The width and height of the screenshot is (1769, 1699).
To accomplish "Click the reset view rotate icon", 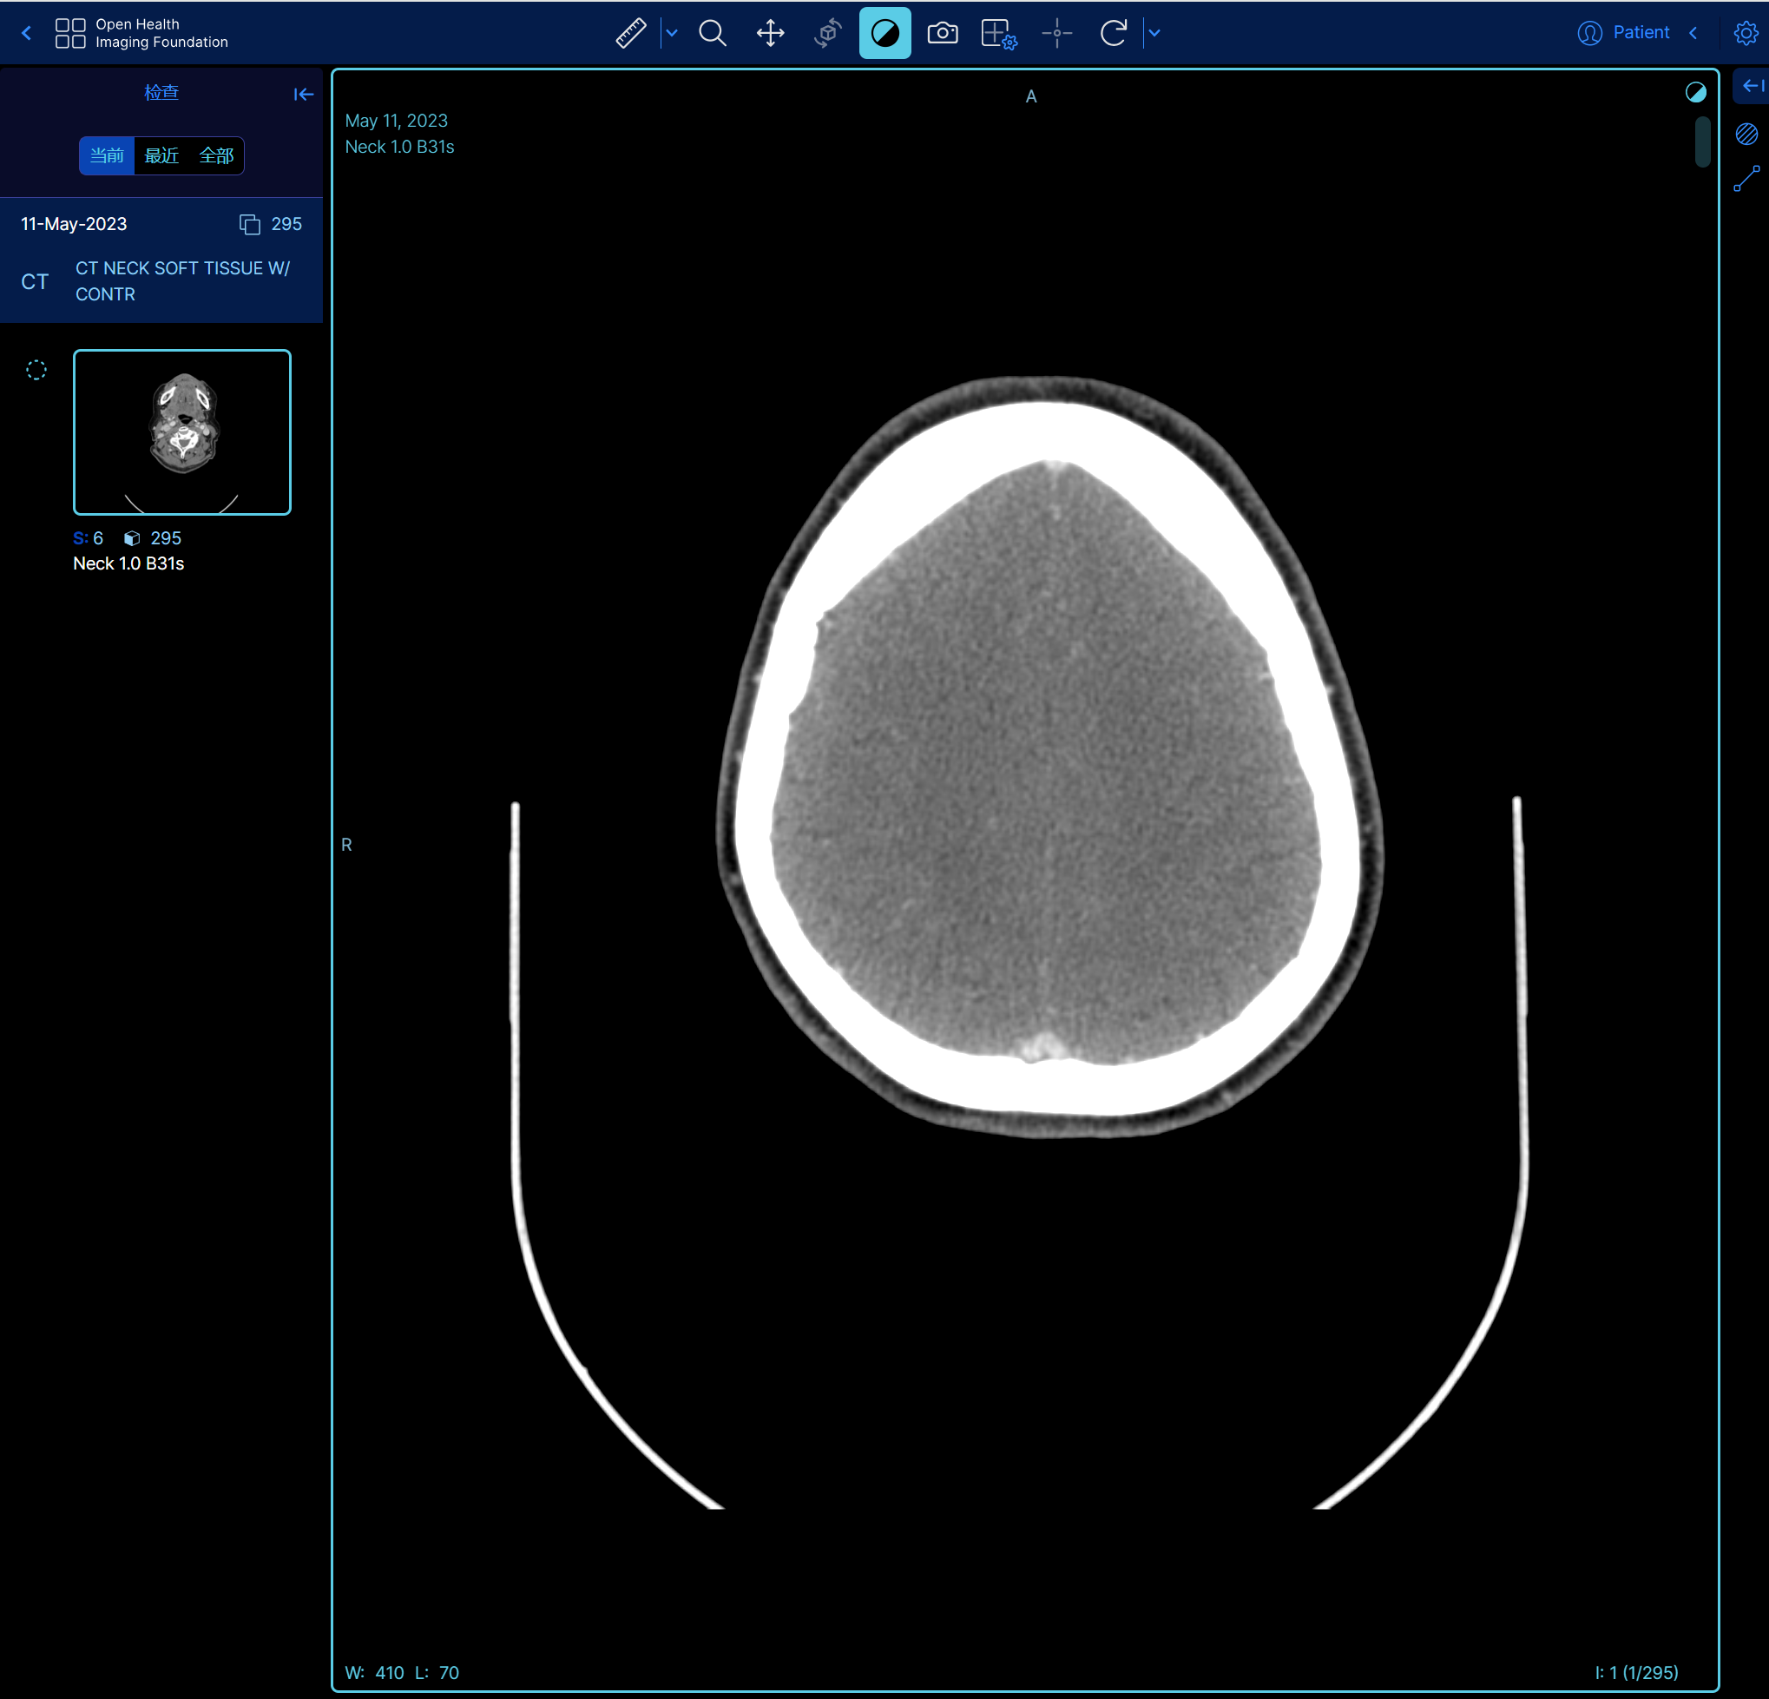I will pos(1114,33).
